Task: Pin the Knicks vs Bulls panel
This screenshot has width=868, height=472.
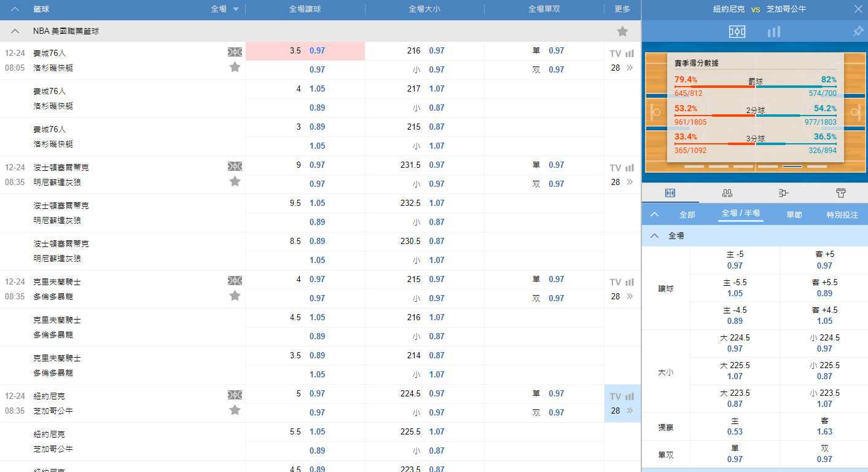Action: pos(858,31)
